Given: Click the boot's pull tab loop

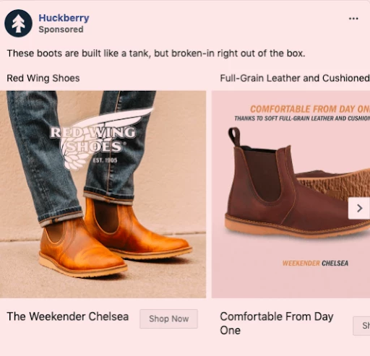Looking at the screenshot, I should tap(234, 136).
